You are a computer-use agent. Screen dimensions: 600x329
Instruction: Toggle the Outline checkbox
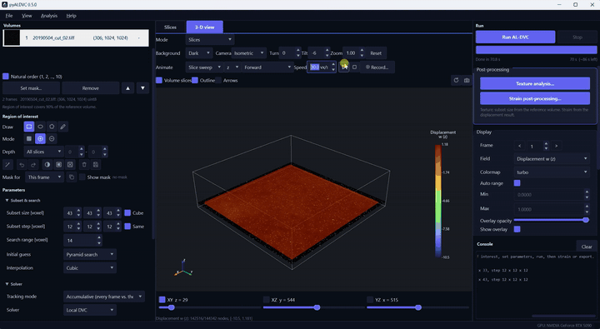195,80
